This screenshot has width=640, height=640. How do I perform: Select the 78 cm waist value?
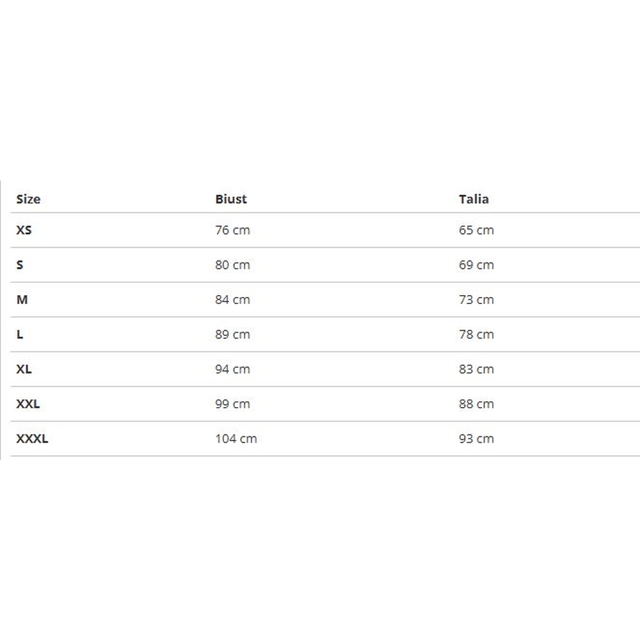click(x=476, y=334)
